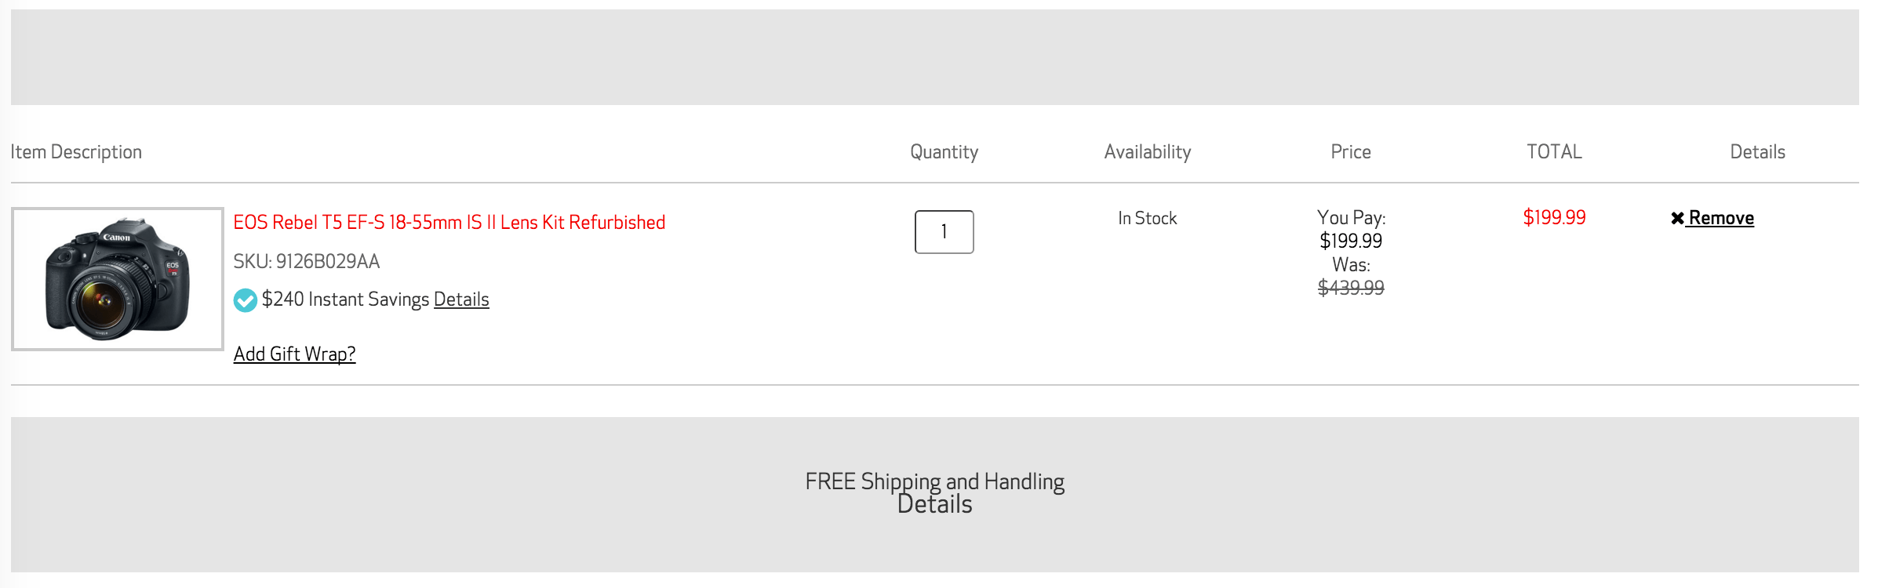Viewport: 1878px width, 588px height.
Task: Click the teal checkmark Instant Savings icon
Action: (x=244, y=299)
